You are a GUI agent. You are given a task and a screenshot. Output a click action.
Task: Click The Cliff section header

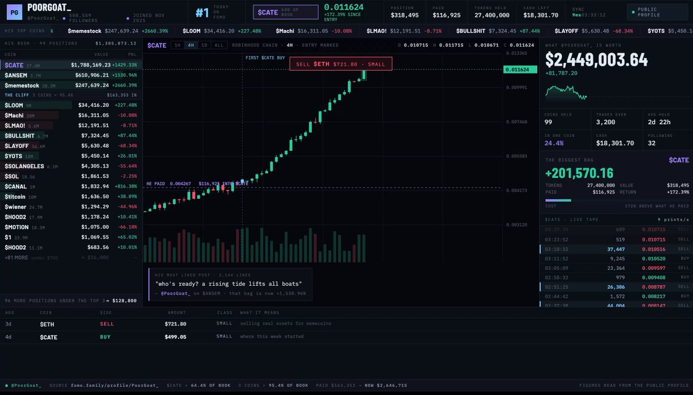pos(71,95)
